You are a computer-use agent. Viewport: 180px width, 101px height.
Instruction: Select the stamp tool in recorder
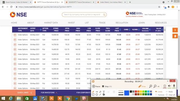point(104,95)
